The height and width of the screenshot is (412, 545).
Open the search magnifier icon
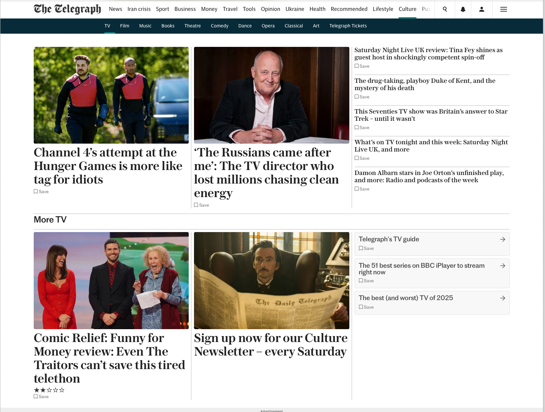[x=445, y=9]
